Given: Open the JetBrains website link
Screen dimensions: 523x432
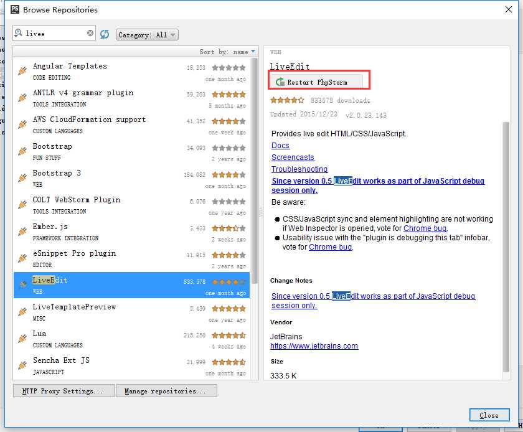Looking at the screenshot, I should [x=314, y=346].
